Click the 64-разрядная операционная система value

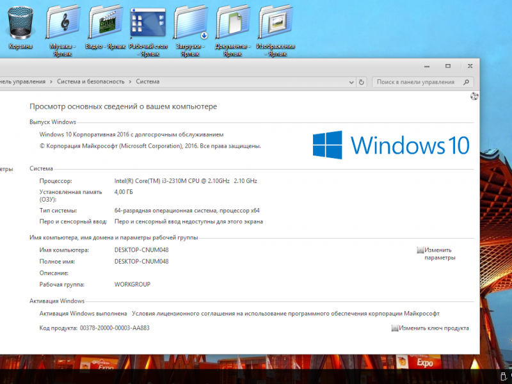187,211
